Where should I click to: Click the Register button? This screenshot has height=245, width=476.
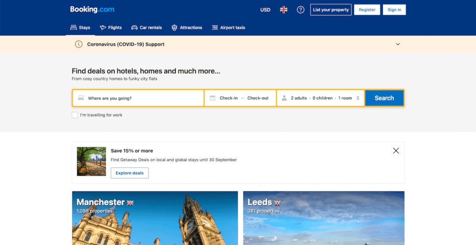click(x=367, y=10)
